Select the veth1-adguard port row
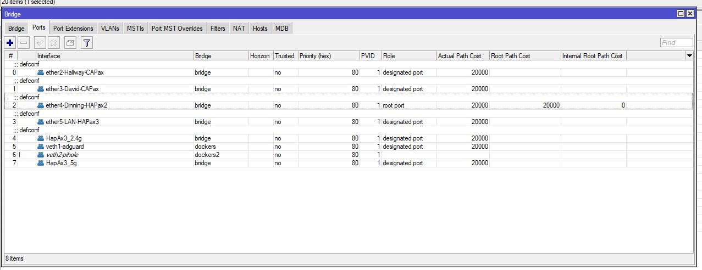 [349, 147]
